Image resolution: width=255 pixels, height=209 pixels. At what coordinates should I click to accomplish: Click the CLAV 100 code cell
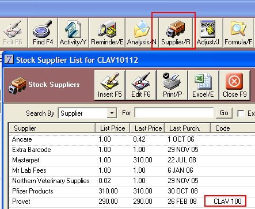pos(227,202)
